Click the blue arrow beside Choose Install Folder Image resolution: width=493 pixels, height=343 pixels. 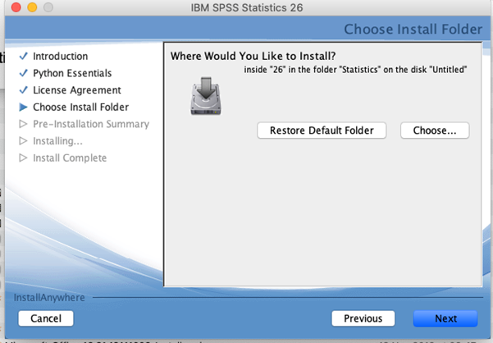[x=23, y=107]
